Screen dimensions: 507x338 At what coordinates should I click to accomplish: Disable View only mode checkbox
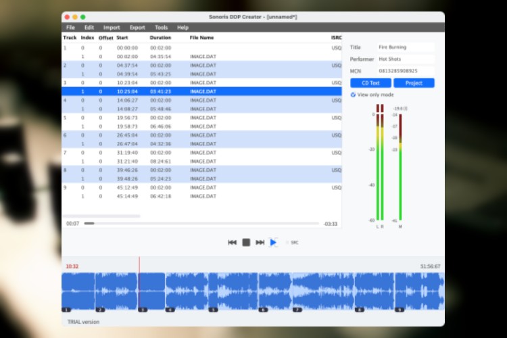[x=353, y=95]
